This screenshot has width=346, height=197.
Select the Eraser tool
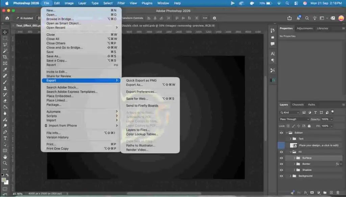(x=5, y=101)
